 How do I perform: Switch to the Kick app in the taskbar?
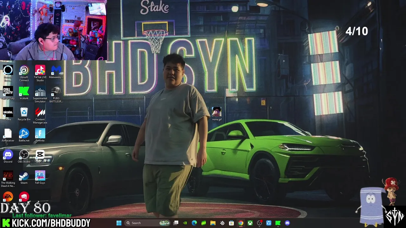pyautogui.click(x=278, y=223)
